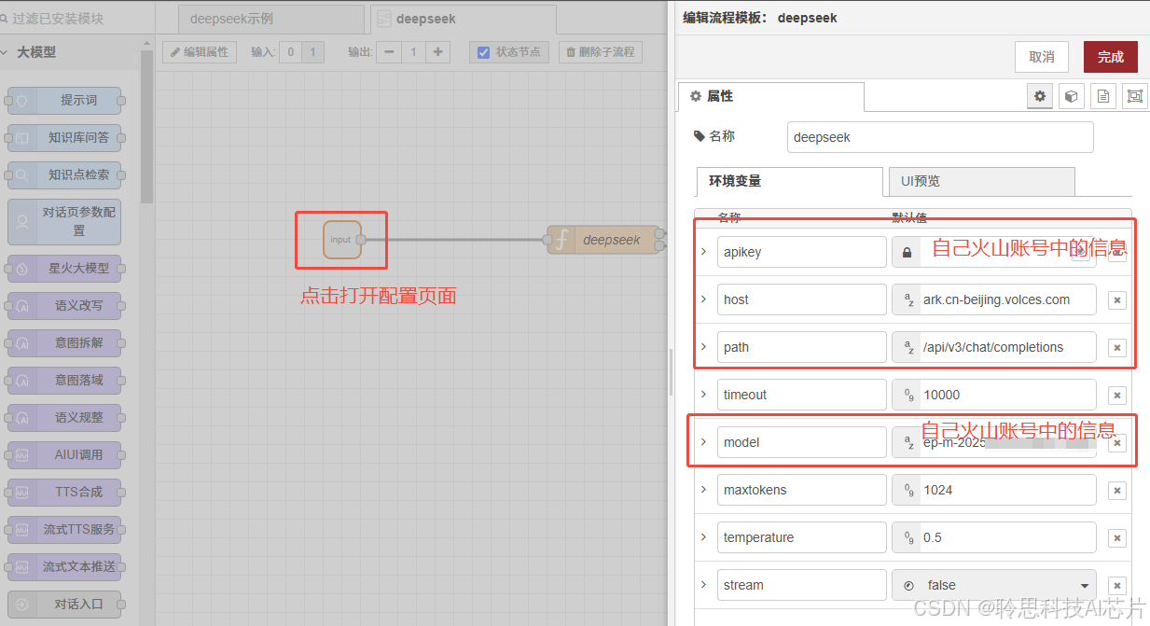Click the 过滤已安装模块 search field
This screenshot has width=1150, height=626.
coord(75,18)
